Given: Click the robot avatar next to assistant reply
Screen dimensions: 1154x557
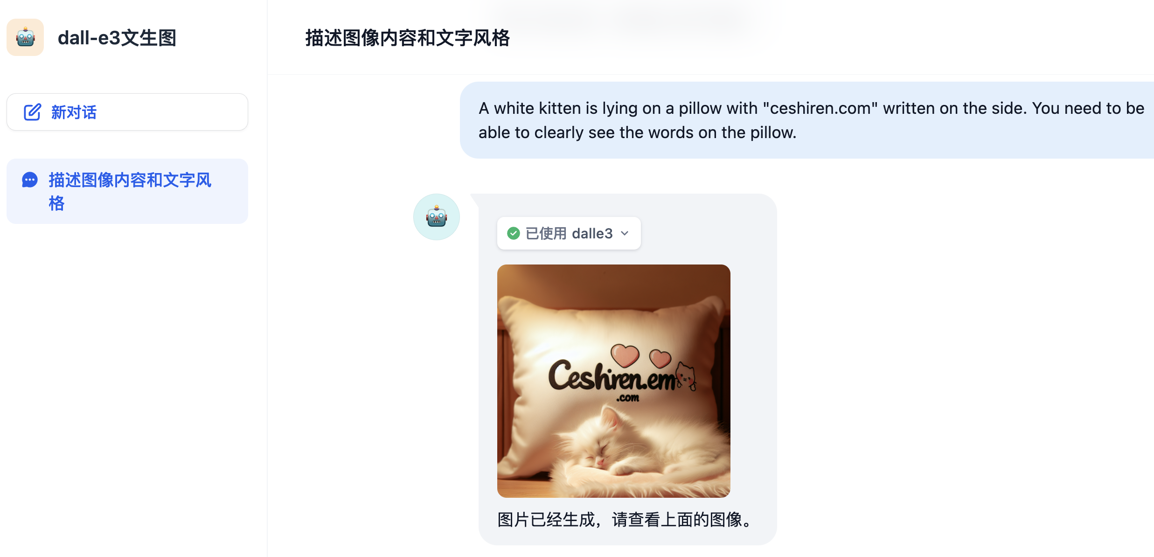Looking at the screenshot, I should 437,217.
